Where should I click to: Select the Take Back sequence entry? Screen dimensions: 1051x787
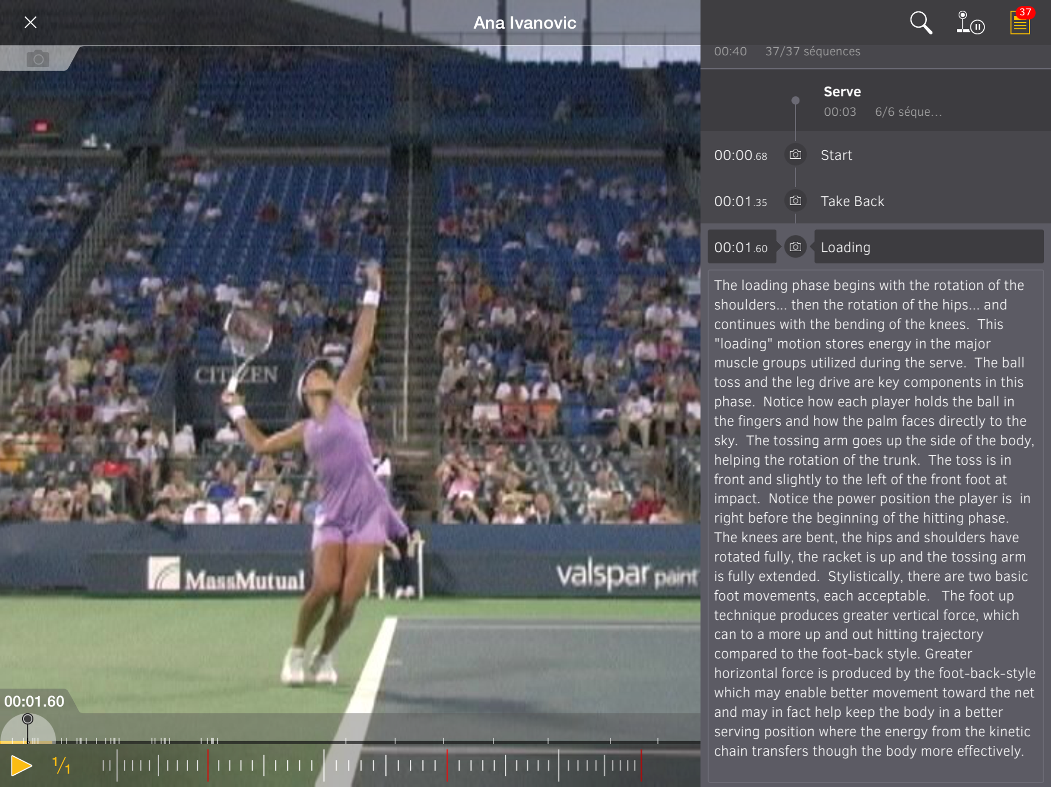click(852, 201)
